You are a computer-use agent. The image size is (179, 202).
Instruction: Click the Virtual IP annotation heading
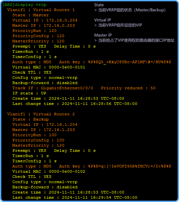tap(103, 20)
